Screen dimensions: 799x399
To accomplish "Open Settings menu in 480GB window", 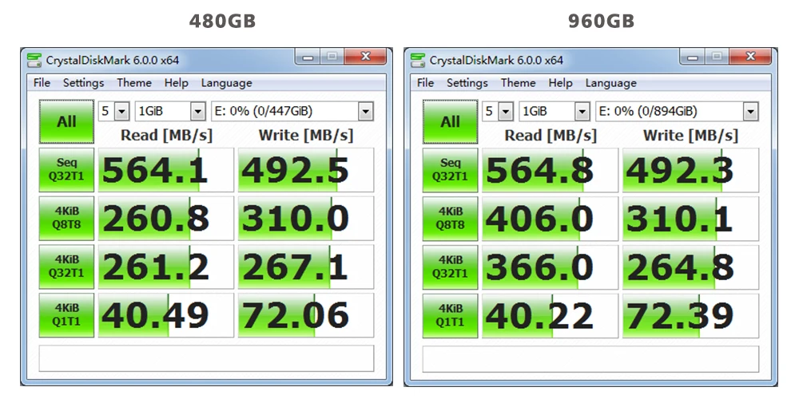I will coord(84,83).
